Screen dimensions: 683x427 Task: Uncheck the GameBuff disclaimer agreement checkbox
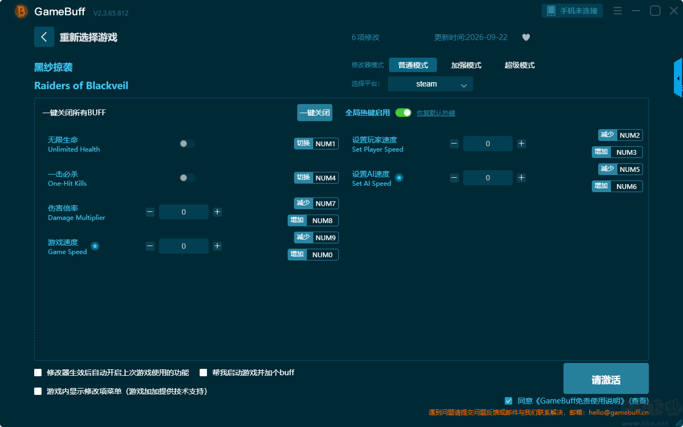(x=509, y=401)
